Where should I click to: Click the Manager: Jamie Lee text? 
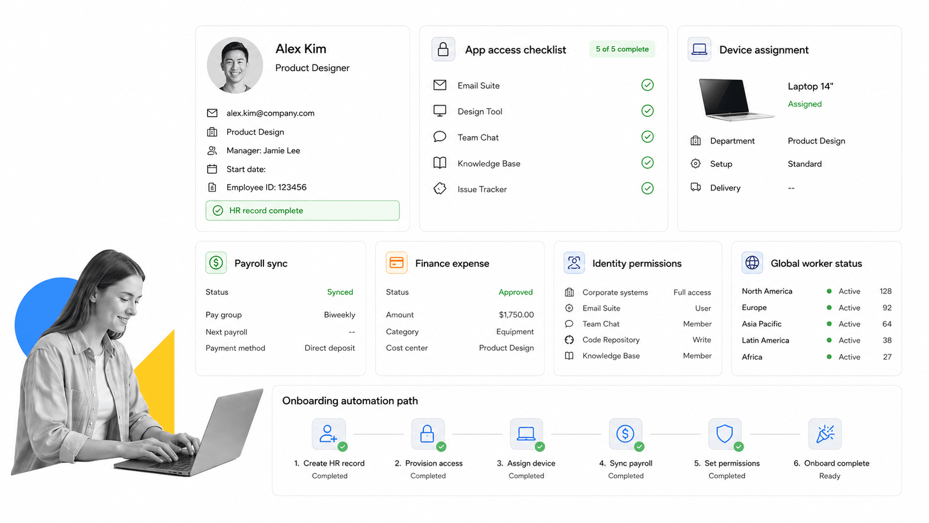[263, 151]
